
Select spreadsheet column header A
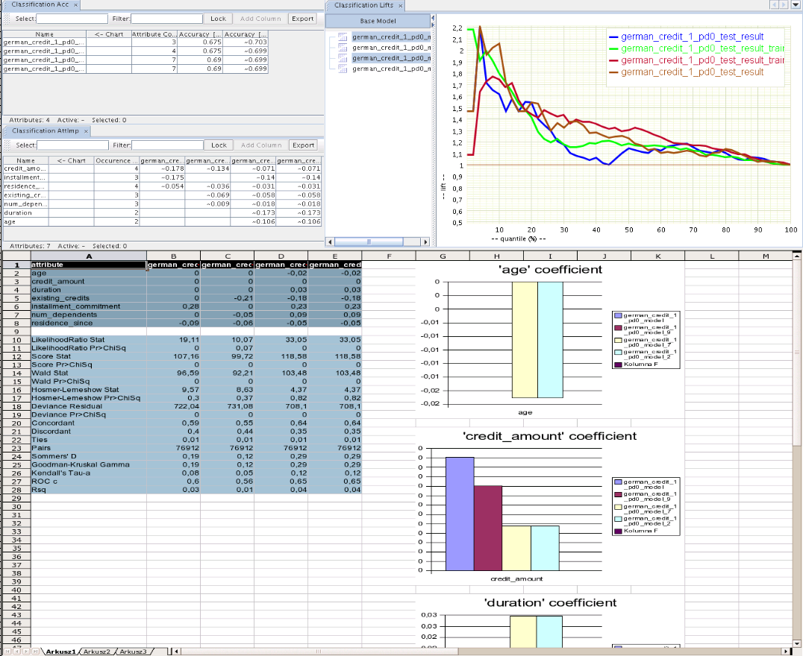[x=89, y=256]
